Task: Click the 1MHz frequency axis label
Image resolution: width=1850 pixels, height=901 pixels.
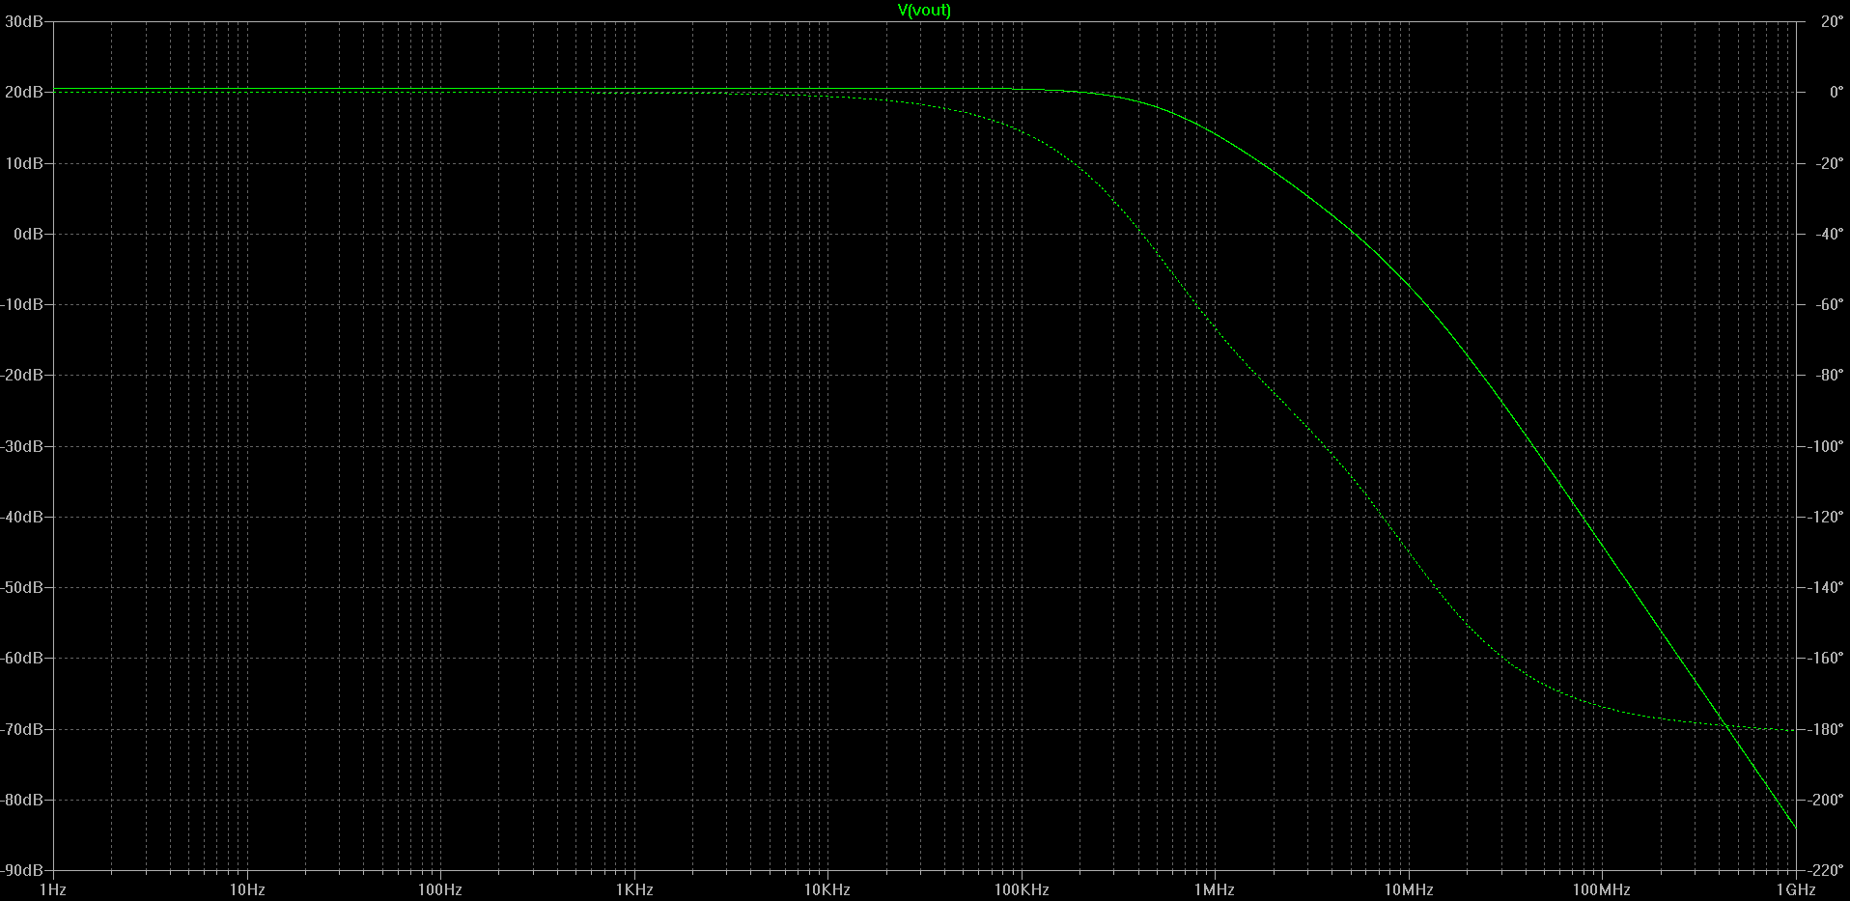Action: [1215, 889]
